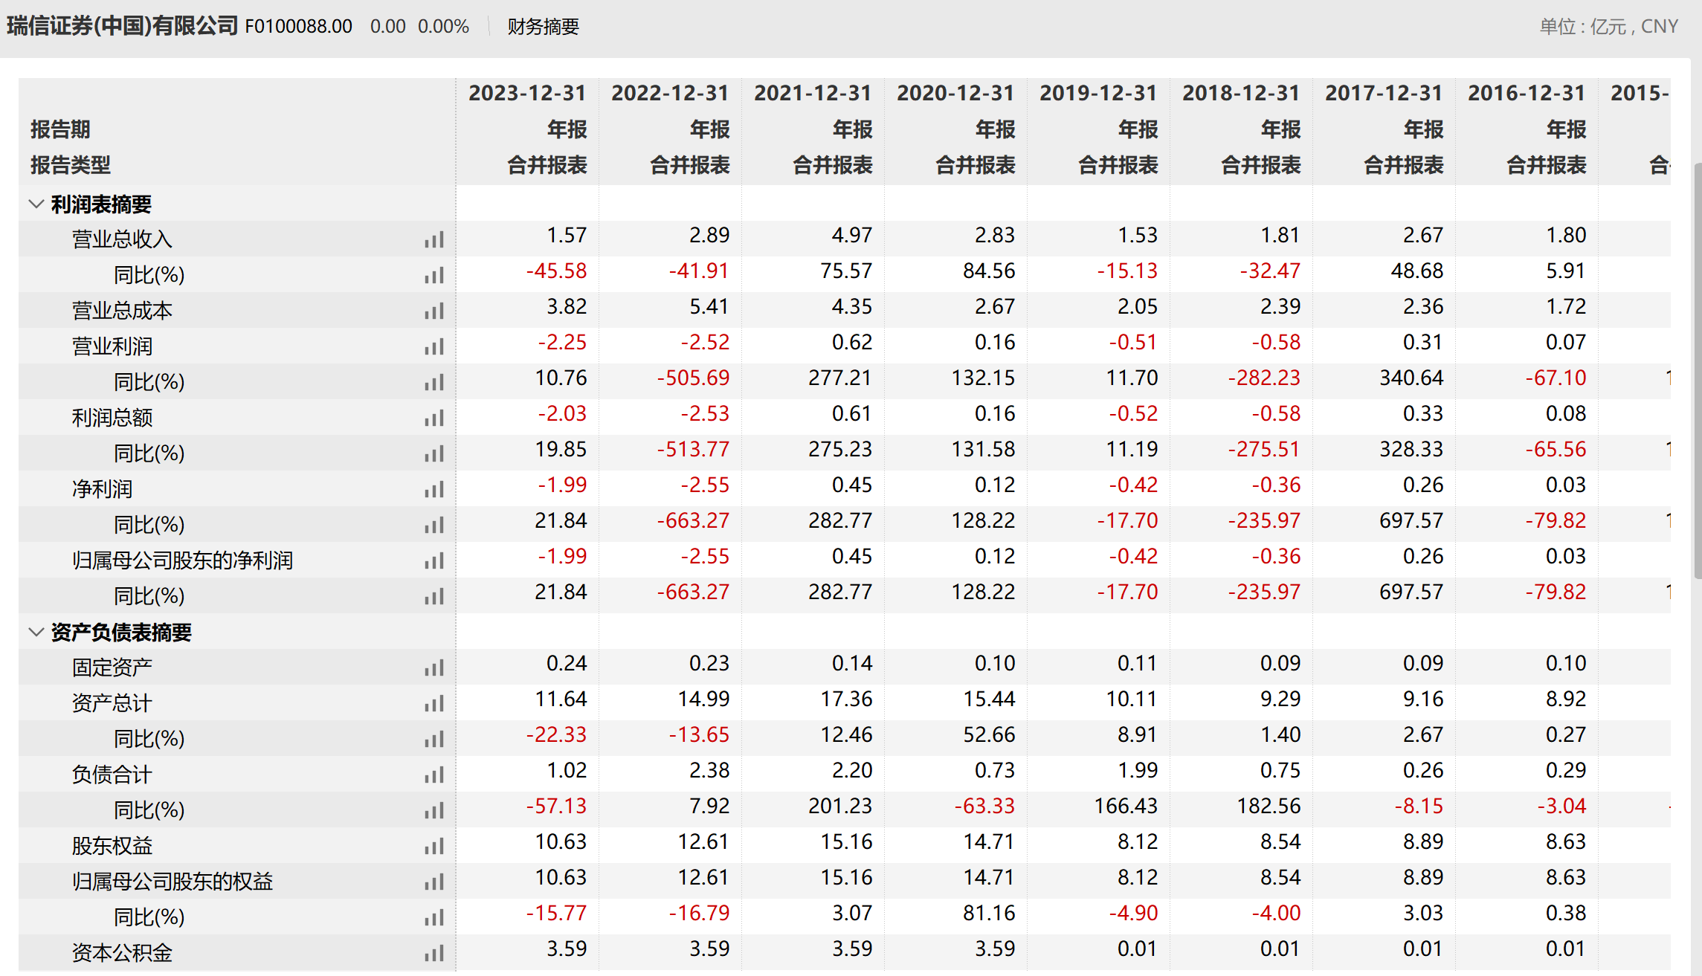Screen dimensions: 1702x976
Task: Collapse the 利润表摘要 section
Action: point(36,204)
